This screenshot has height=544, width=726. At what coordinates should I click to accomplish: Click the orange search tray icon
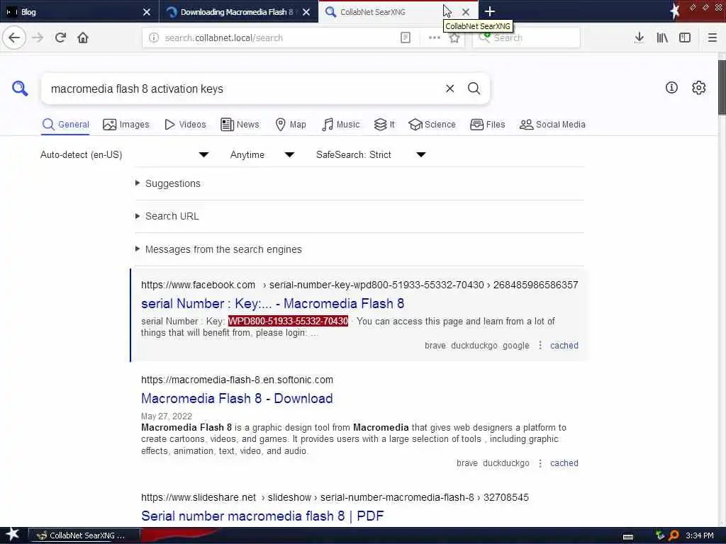674,535
